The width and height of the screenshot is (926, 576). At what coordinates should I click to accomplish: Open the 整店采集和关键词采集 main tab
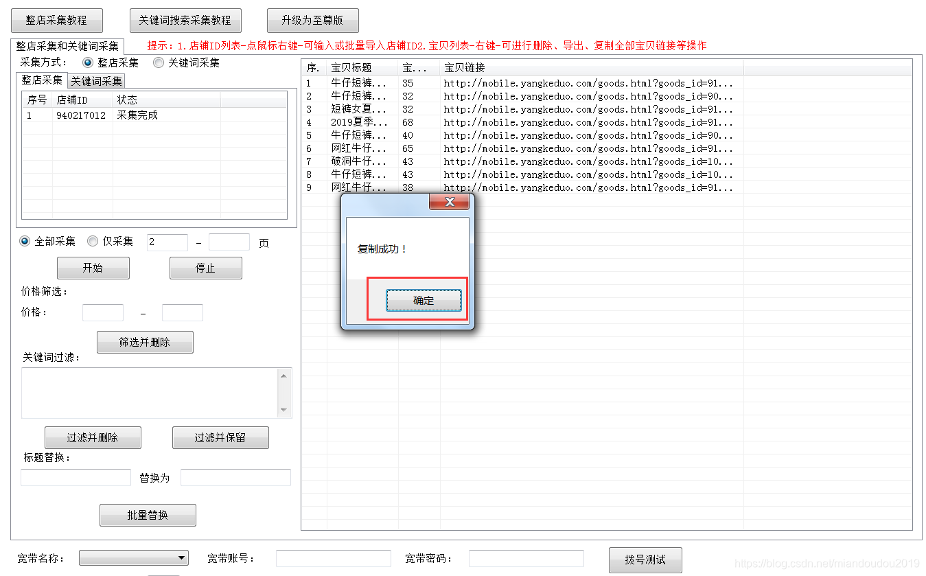pyautogui.click(x=67, y=47)
